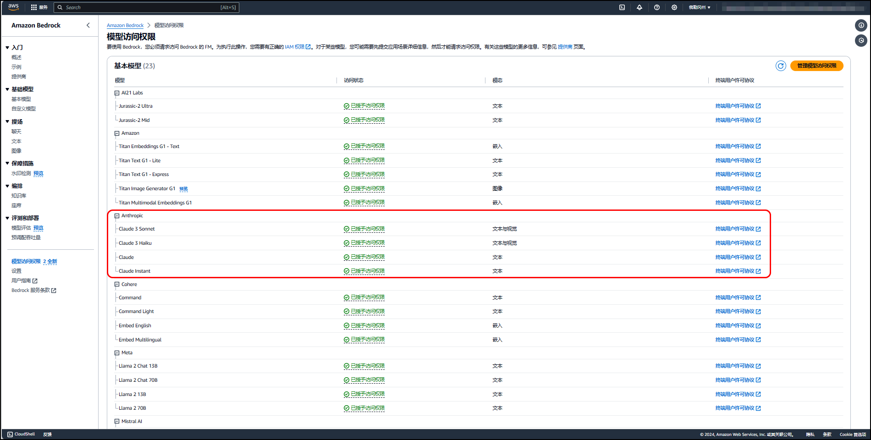Image resolution: width=871 pixels, height=440 pixels.
Task: Refresh the base models table
Action: click(x=781, y=66)
